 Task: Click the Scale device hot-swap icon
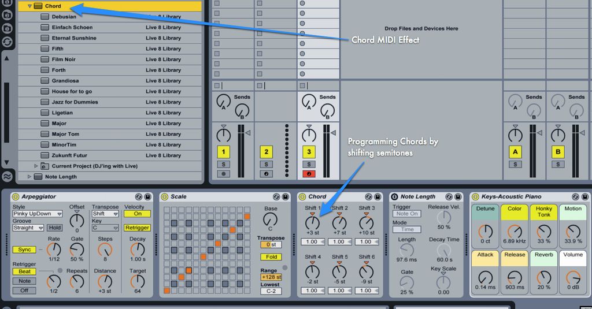tap(276, 196)
